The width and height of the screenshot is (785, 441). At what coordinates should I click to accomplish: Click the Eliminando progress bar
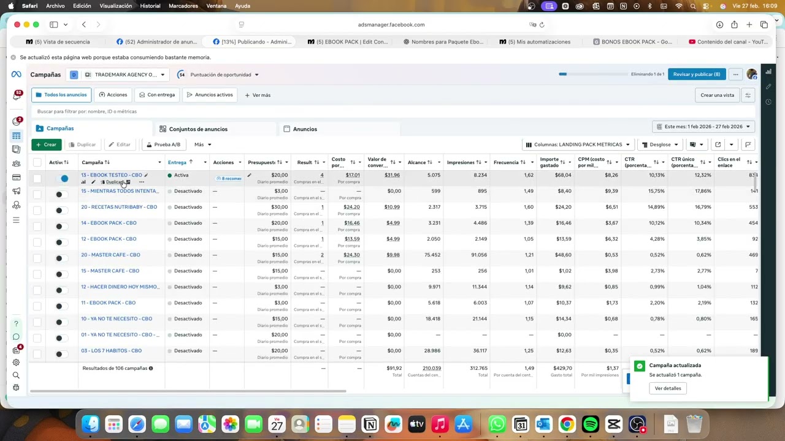click(593, 74)
